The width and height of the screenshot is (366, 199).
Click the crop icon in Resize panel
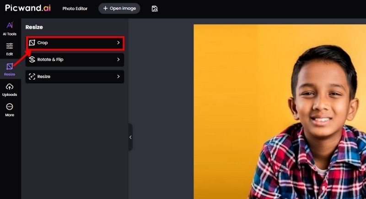tap(32, 43)
